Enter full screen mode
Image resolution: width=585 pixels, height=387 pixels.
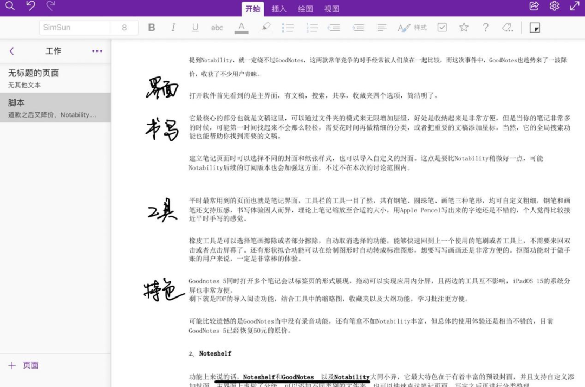tap(575, 7)
